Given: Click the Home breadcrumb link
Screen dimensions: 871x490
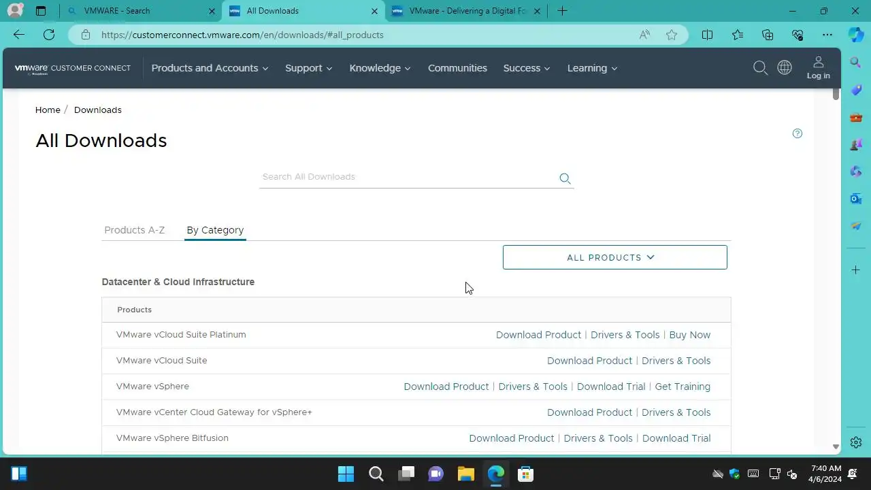Looking at the screenshot, I should pos(48,110).
